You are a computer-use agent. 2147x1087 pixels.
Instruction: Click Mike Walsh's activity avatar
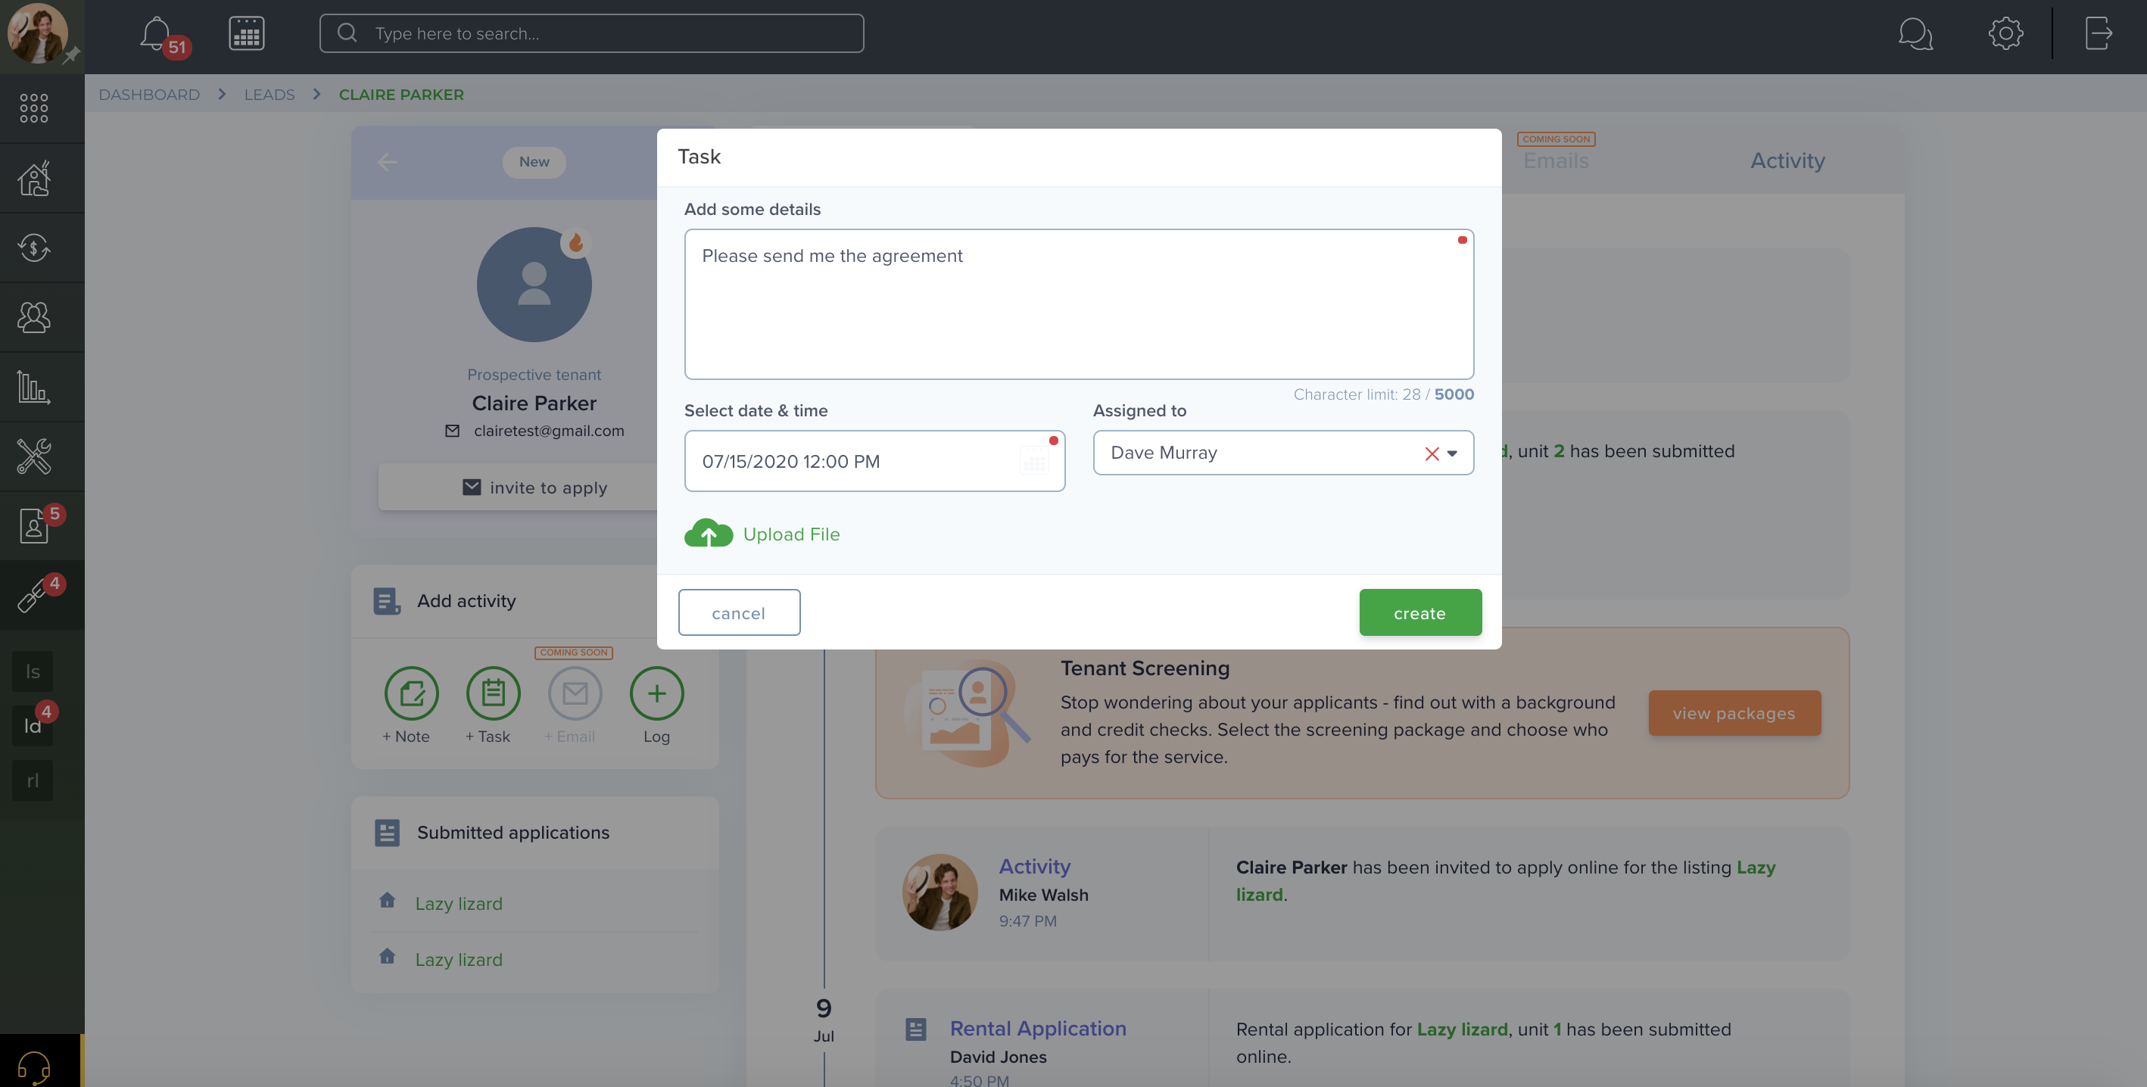[x=940, y=892]
